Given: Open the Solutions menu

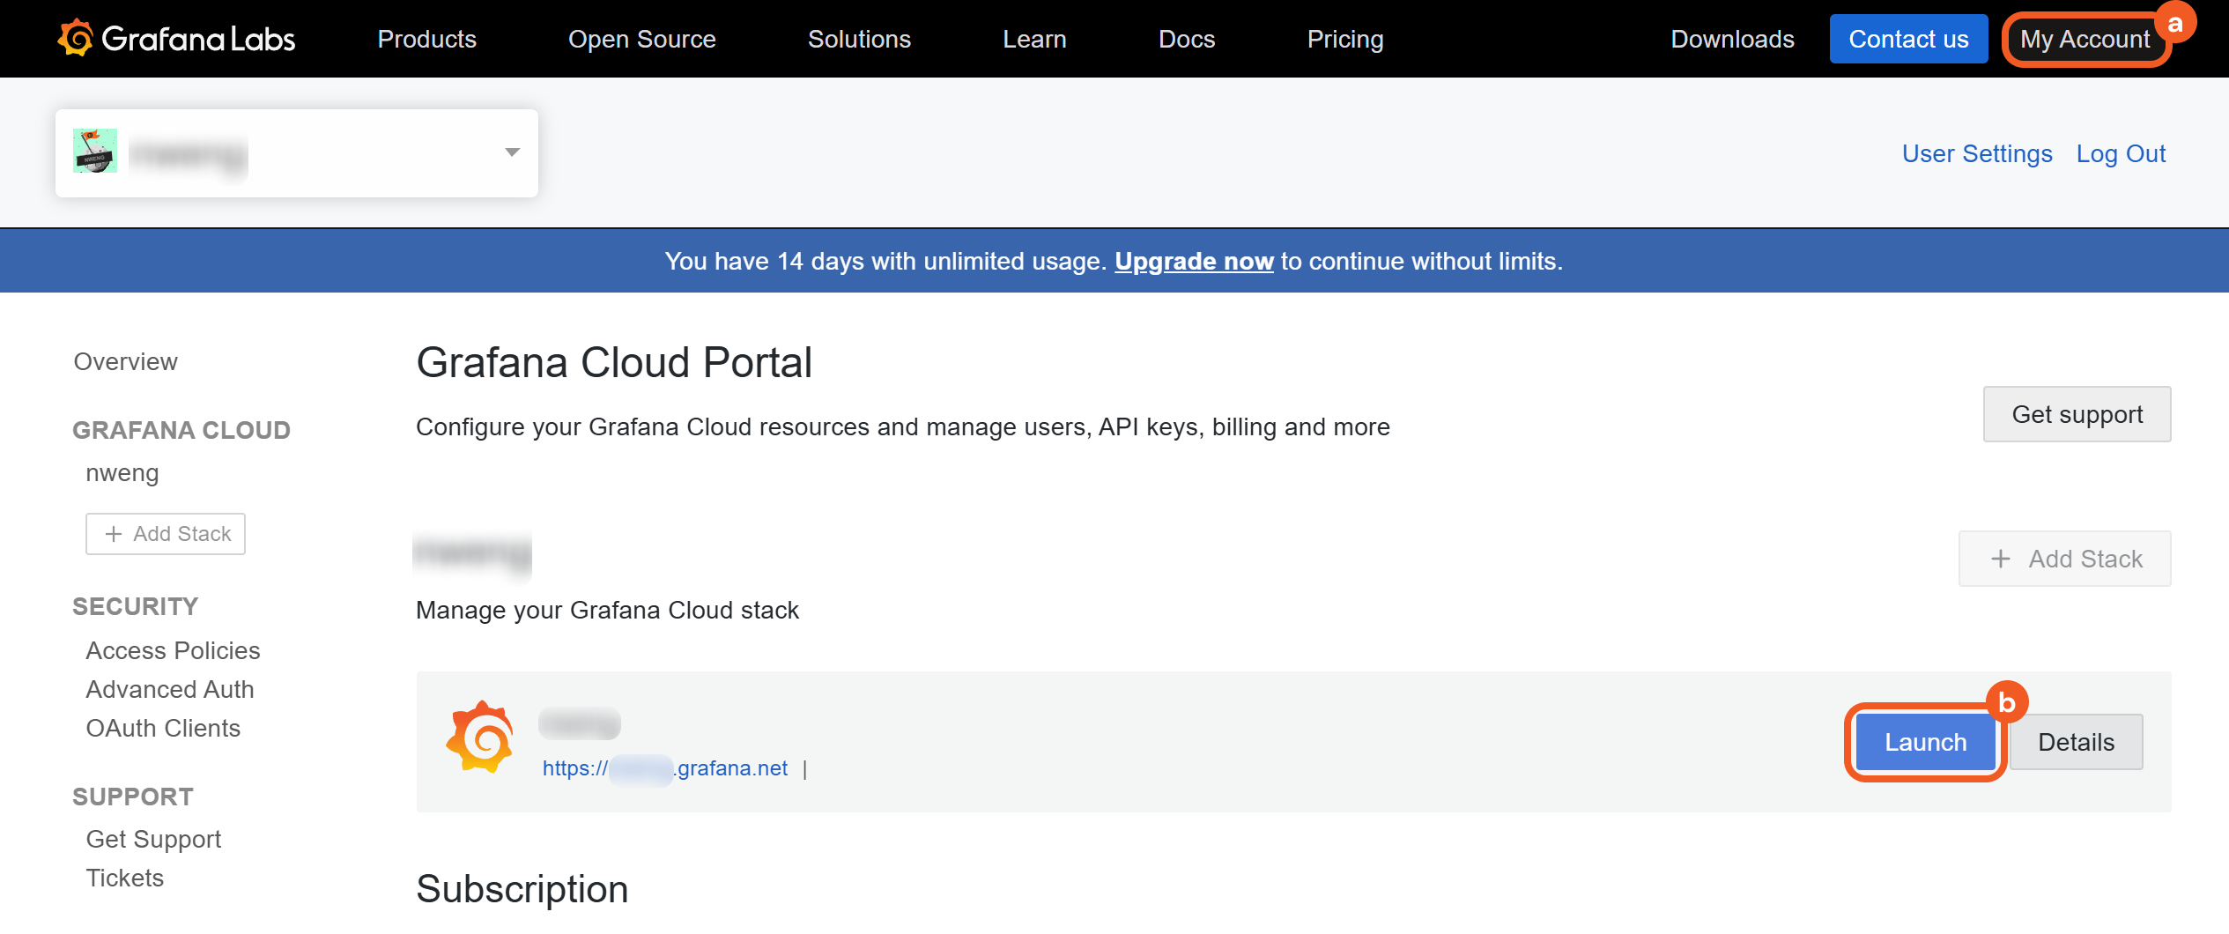Looking at the screenshot, I should [859, 39].
